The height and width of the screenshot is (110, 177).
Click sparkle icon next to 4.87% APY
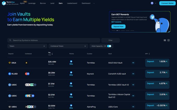pos(167,83)
